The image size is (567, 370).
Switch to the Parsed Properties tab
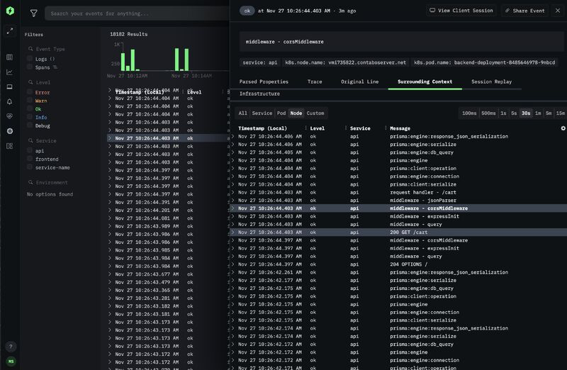[264, 82]
